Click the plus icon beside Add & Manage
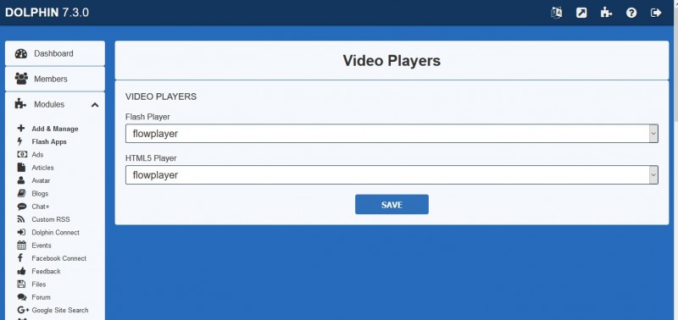 [x=21, y=129]
